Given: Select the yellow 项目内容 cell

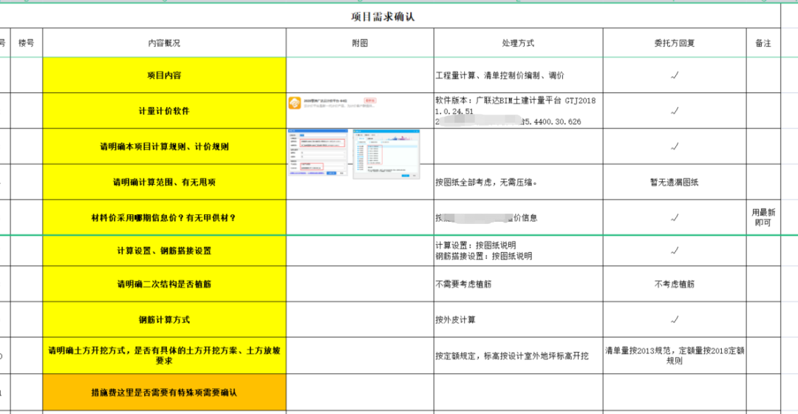Looking at the screenshot, I should coord(164,75).
